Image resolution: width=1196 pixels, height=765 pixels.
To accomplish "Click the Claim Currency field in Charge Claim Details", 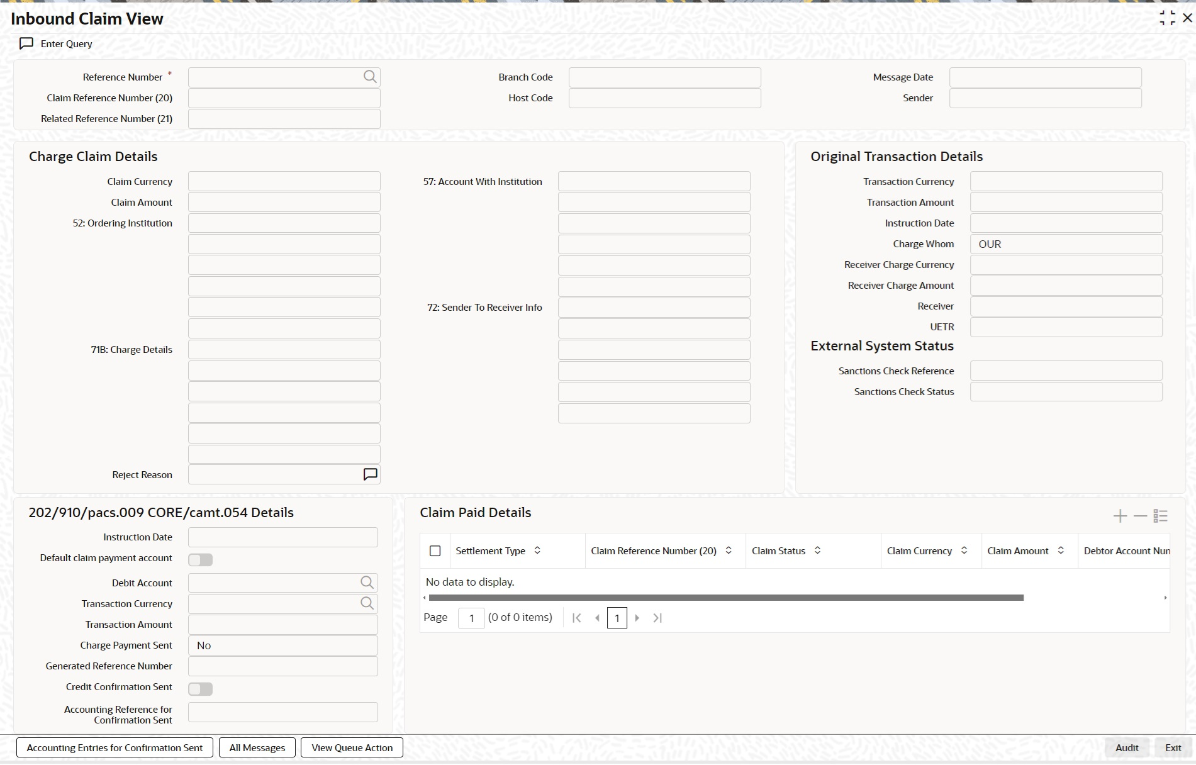I will pos(284,181).
